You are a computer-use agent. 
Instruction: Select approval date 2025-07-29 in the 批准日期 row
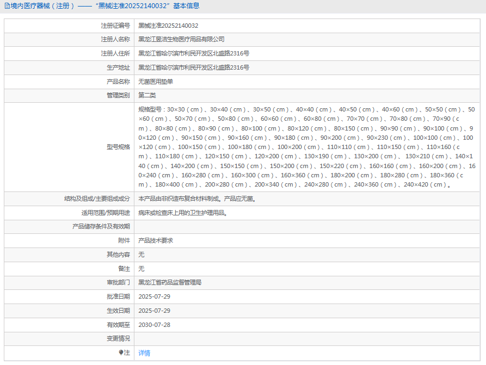click(x=155, y=296)
